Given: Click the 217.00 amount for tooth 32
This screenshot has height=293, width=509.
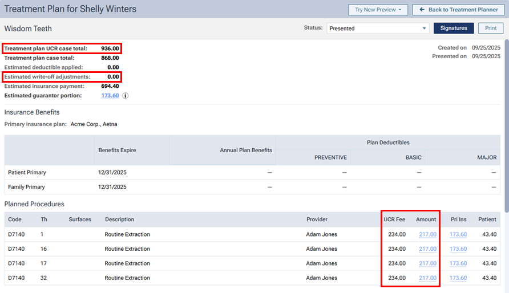Looking at the screenshot, I should (427, 278).
